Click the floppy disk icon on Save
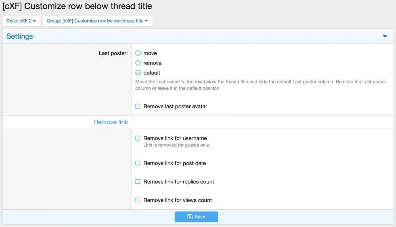Screen dimensions: 396x227 click(190, 217)
